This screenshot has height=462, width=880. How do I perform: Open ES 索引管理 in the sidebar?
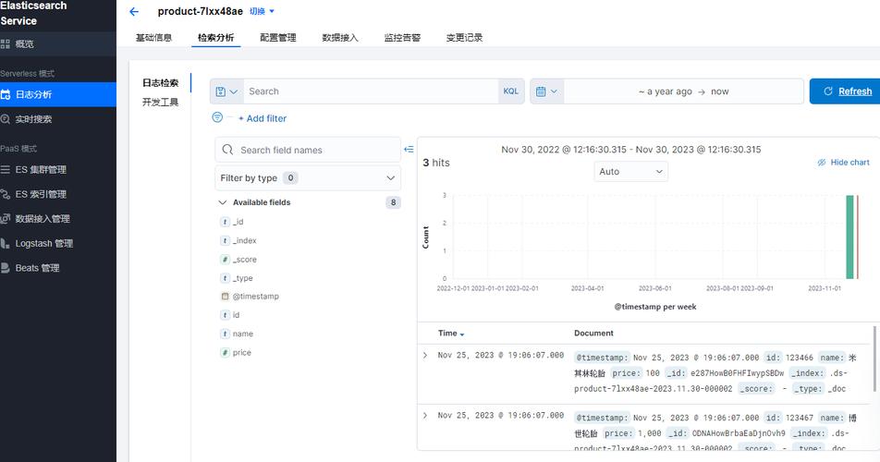pyautogui.click(x=58, y=194)
